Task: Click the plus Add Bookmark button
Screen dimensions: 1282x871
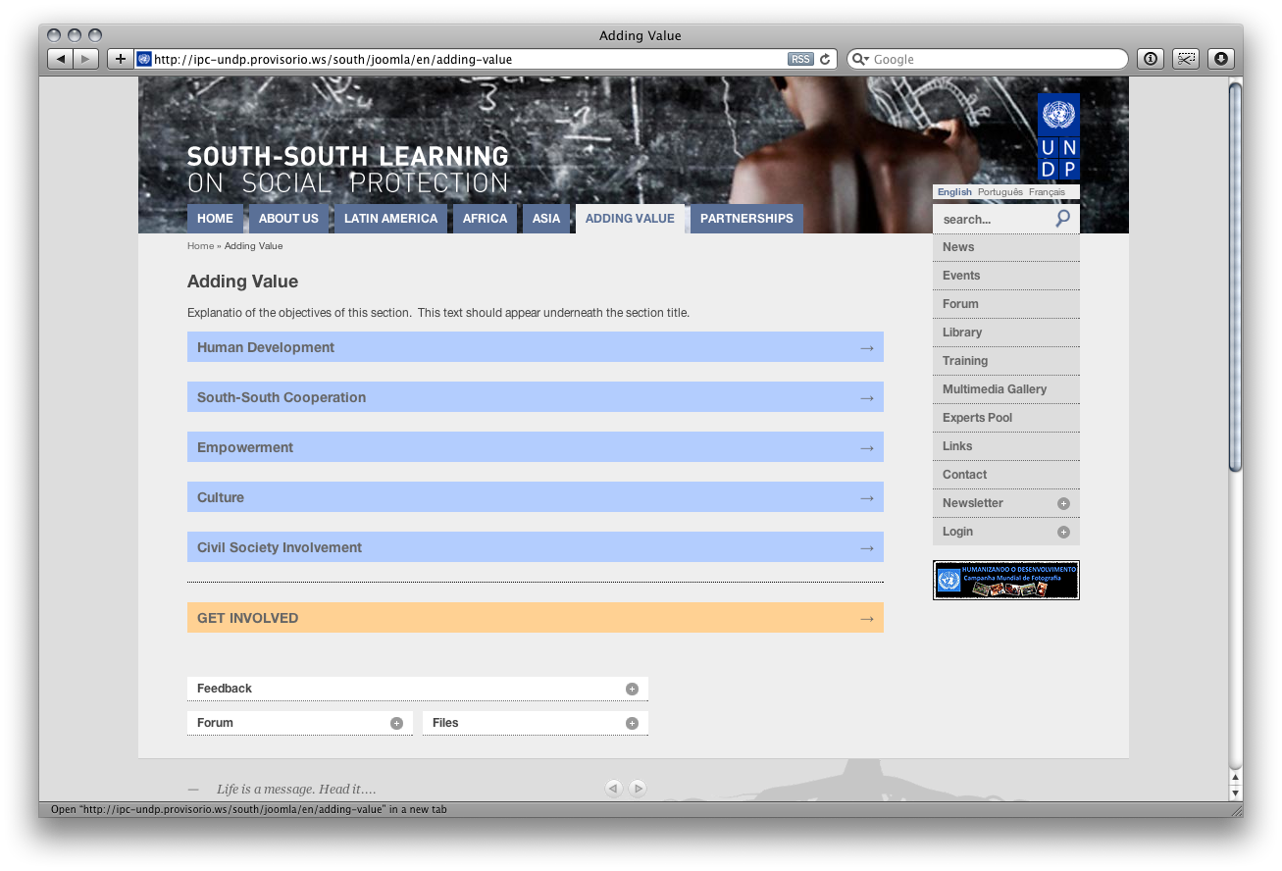Action: [120, 59]
